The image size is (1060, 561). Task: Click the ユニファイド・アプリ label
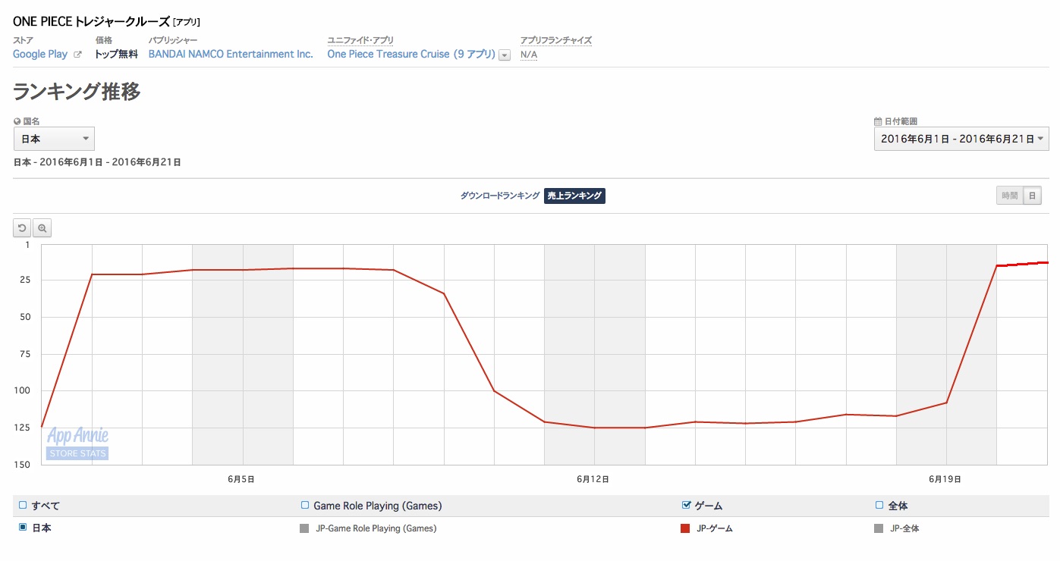click(x=360, y=40)
